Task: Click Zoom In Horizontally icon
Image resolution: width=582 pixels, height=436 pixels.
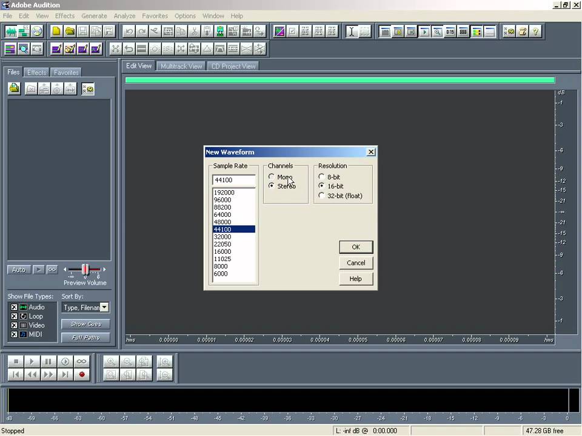Action: (110, 361)
